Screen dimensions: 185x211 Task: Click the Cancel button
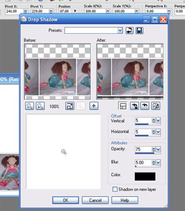[x=95, y=200]
